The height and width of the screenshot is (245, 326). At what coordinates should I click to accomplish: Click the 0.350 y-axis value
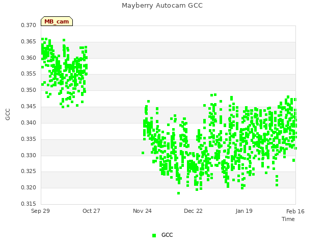point(29,90)
